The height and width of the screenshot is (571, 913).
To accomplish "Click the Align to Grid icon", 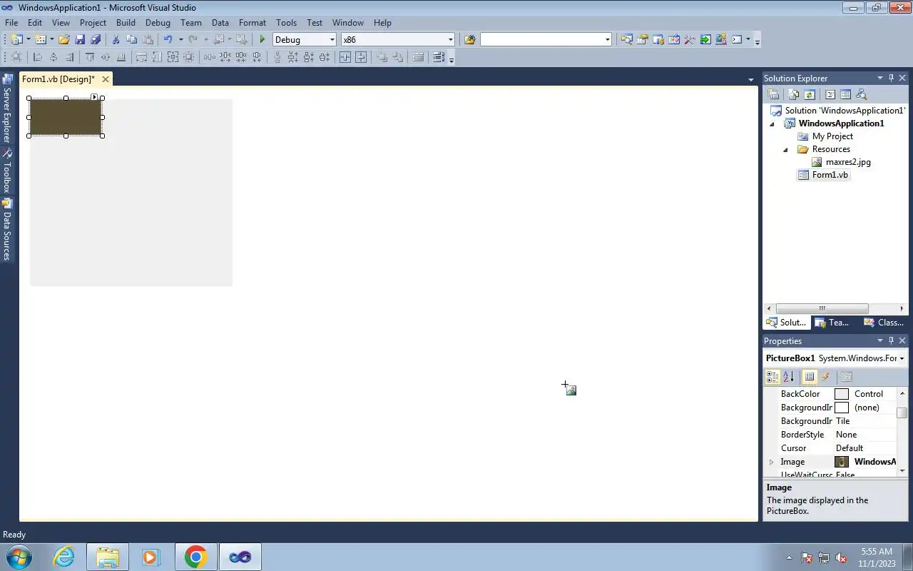I will [x=16, y=57].
